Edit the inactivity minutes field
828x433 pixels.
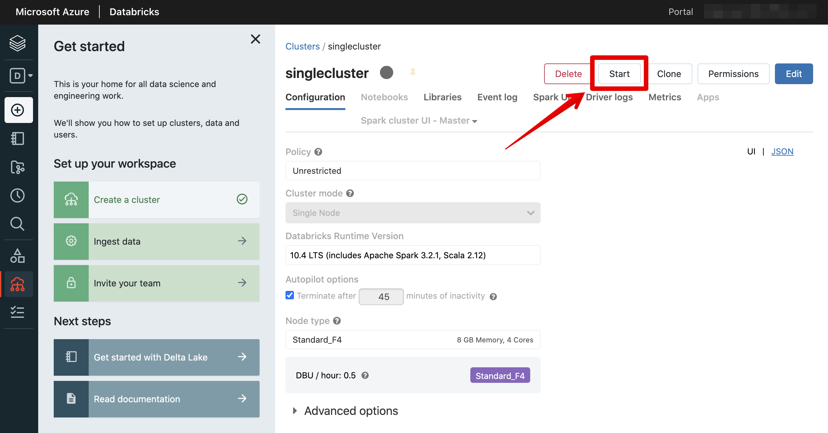(x=381, y=296)
